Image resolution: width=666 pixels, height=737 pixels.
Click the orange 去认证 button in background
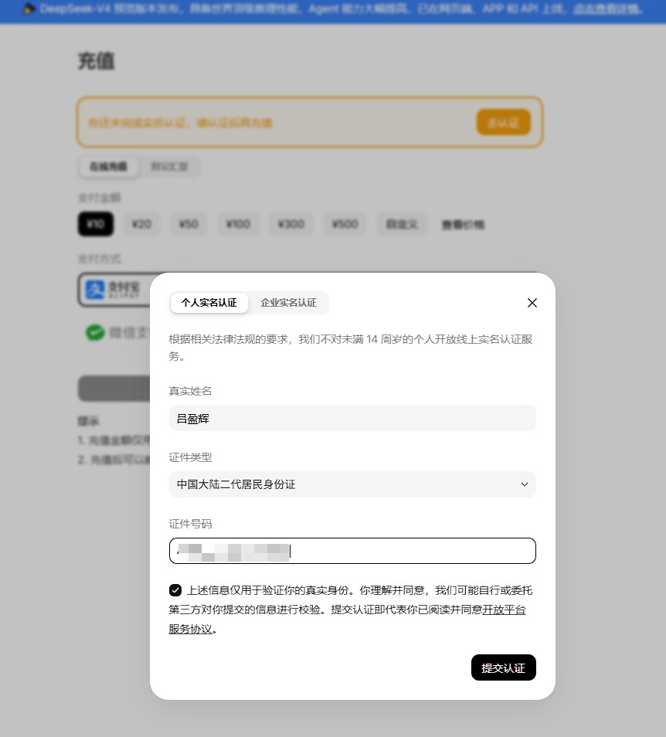tap(504, 122)
